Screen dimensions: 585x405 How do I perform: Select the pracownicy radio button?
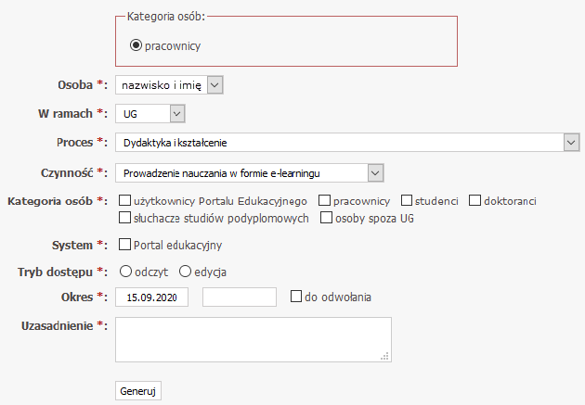pos(136,44)
